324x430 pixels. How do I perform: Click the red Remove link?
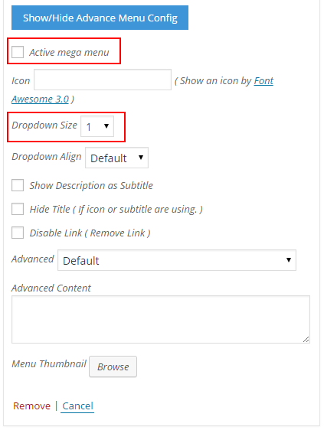coord(31,406)
